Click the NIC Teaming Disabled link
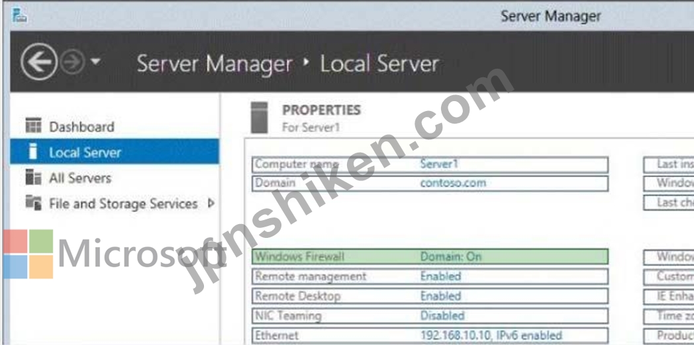This screenshot has width=694, height=345. point(442,315)
